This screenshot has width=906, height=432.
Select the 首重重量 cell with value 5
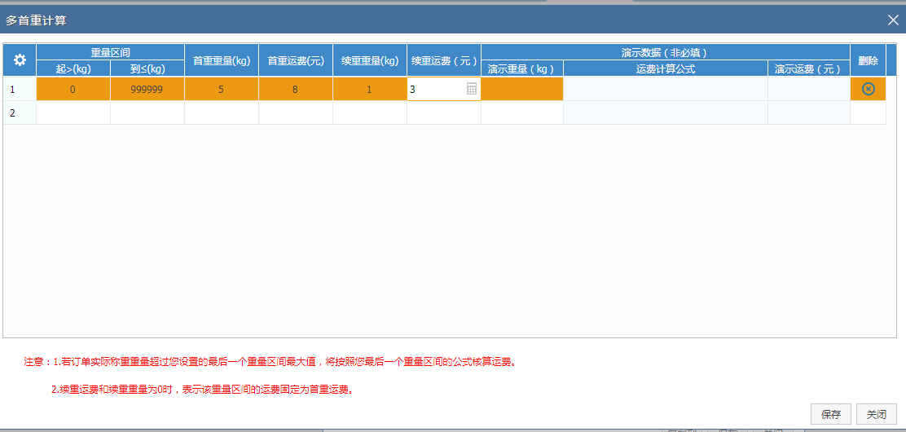click(222, 89)
